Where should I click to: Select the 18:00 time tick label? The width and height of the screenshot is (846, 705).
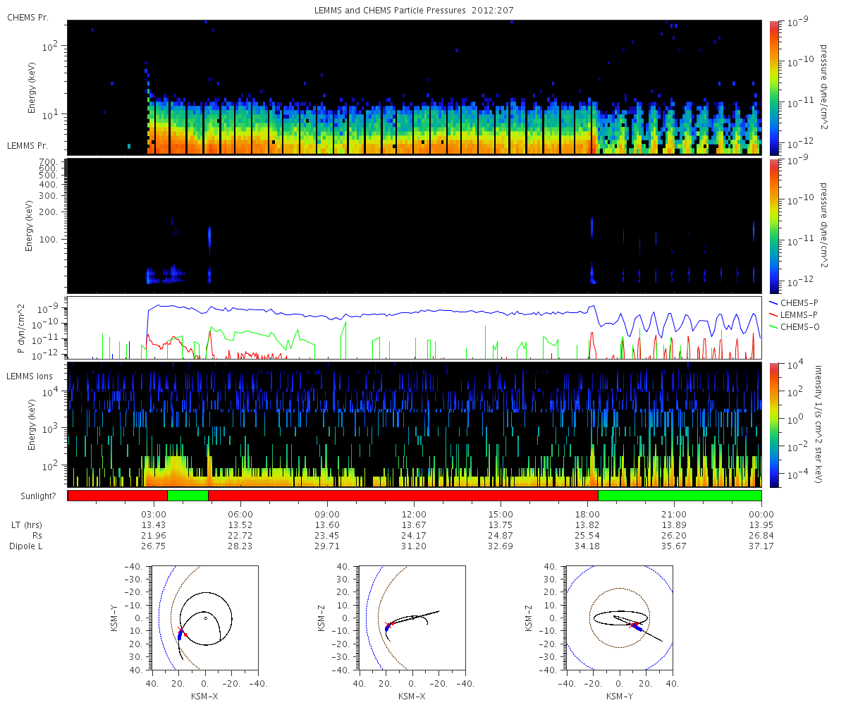pos(588,514)
